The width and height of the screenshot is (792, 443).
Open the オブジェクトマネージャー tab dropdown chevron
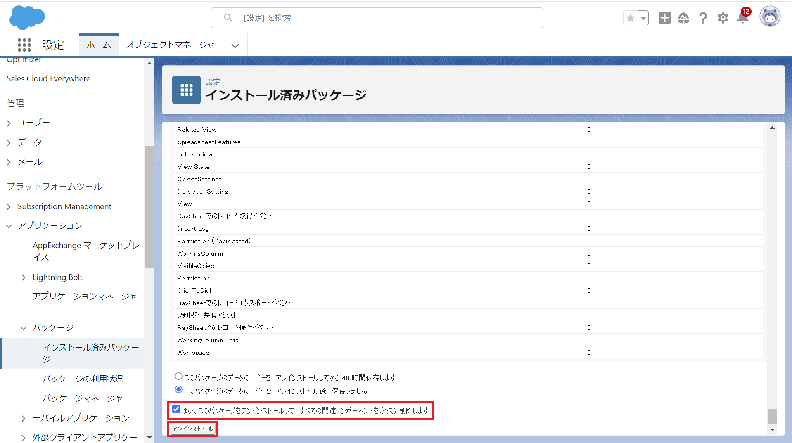pos(235,45)
